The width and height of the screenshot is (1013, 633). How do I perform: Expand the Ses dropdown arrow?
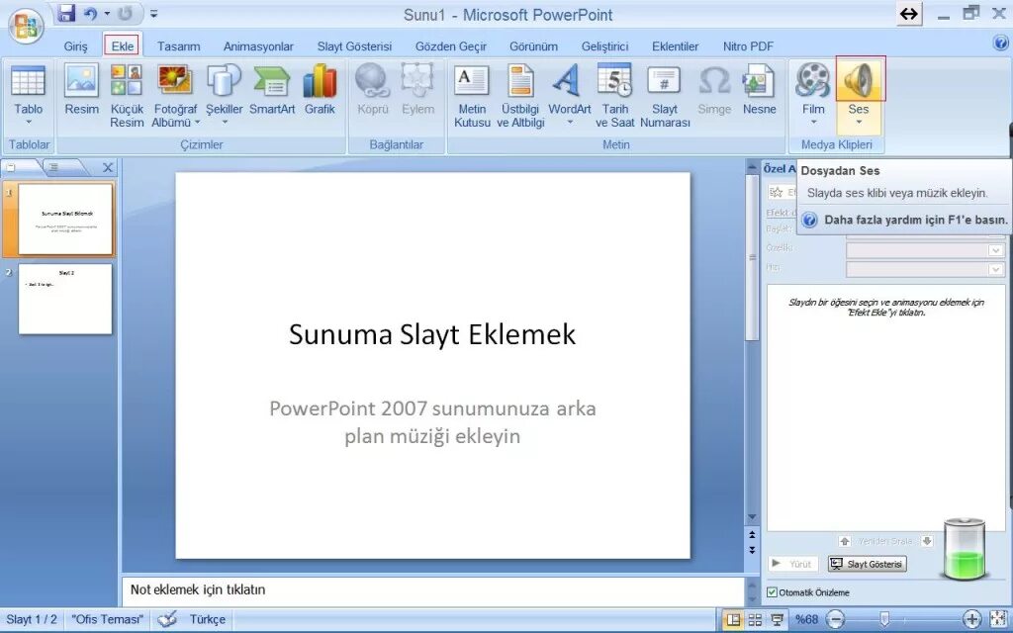click(x=859, y=122)
